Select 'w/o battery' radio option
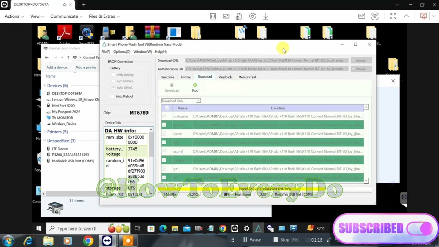The width and height of the screenshot is (439, 247). click(x=114, y=81)
